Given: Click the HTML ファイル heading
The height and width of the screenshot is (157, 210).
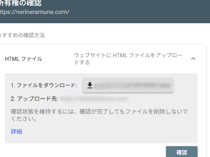Looking at the screenshot, I should [x=24, y=59].
